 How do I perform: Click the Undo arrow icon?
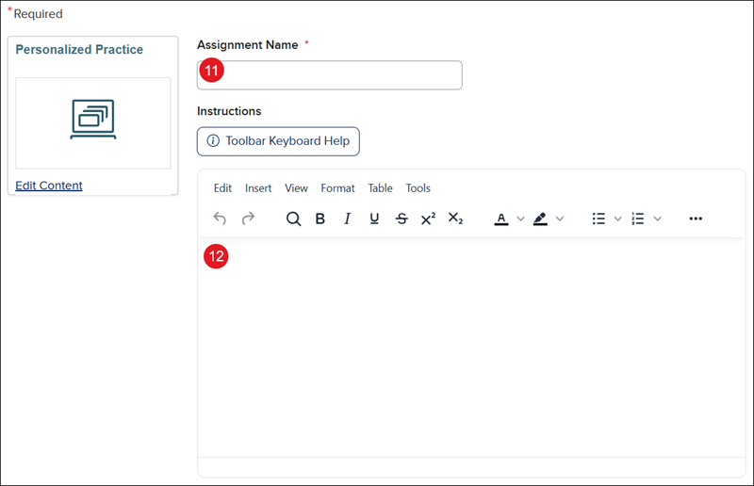pyautogui.click(x=220, y=219)
